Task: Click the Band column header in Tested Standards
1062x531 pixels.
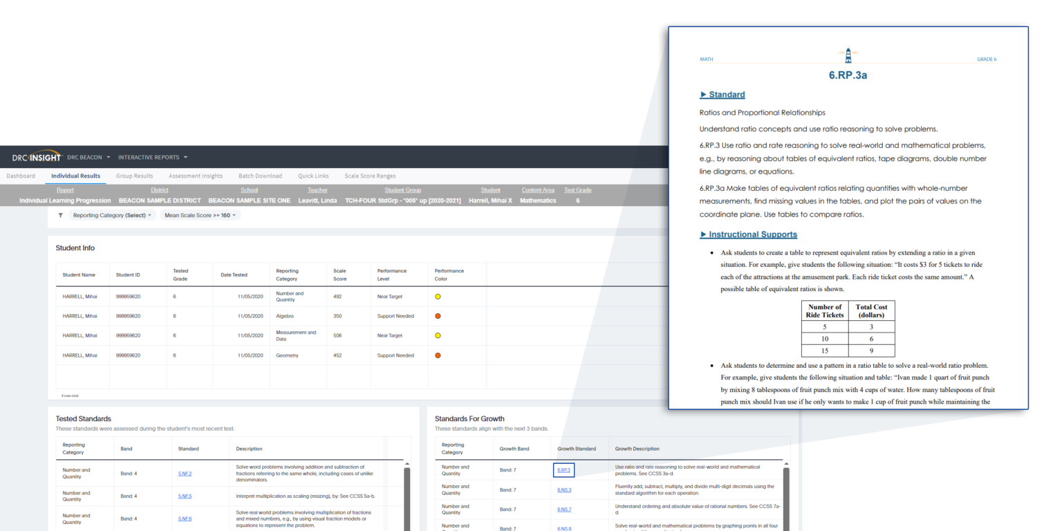Action: coord(126,449)
